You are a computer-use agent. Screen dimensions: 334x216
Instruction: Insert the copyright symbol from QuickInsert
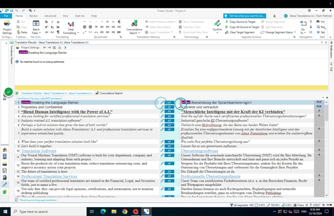[84, 27]
